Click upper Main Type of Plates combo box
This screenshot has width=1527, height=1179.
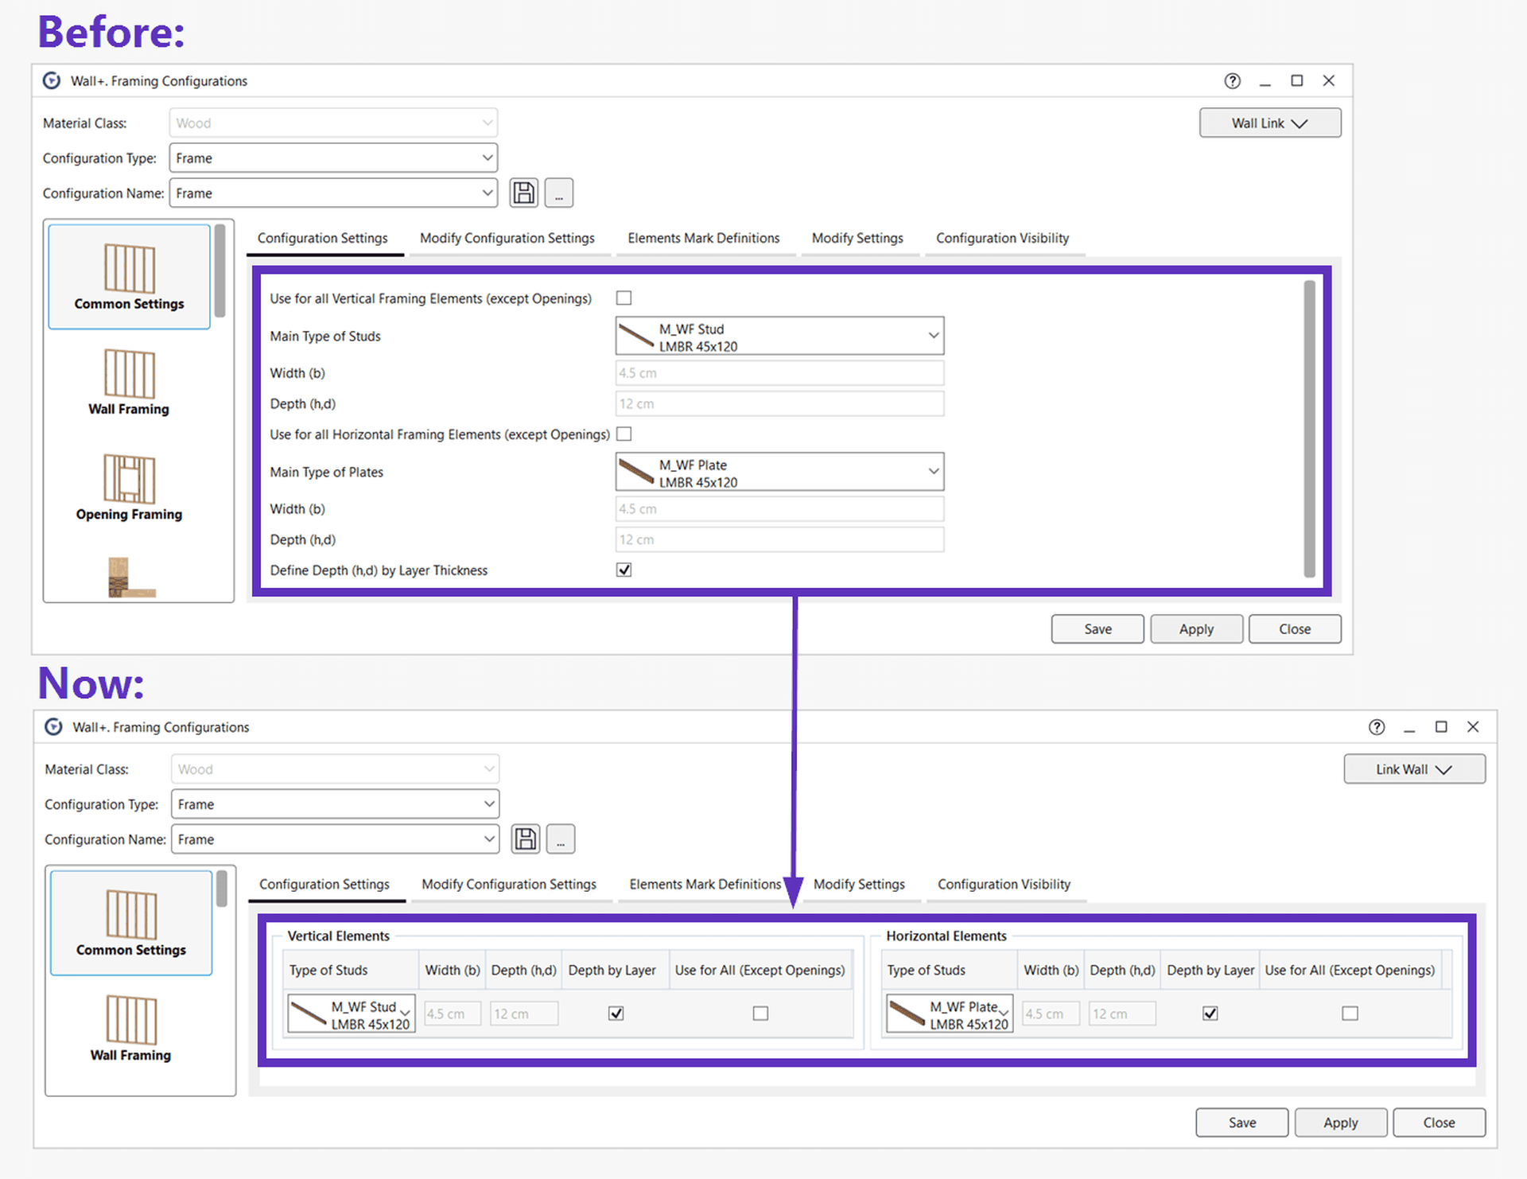pyautogui.click(x=779, y=473)
